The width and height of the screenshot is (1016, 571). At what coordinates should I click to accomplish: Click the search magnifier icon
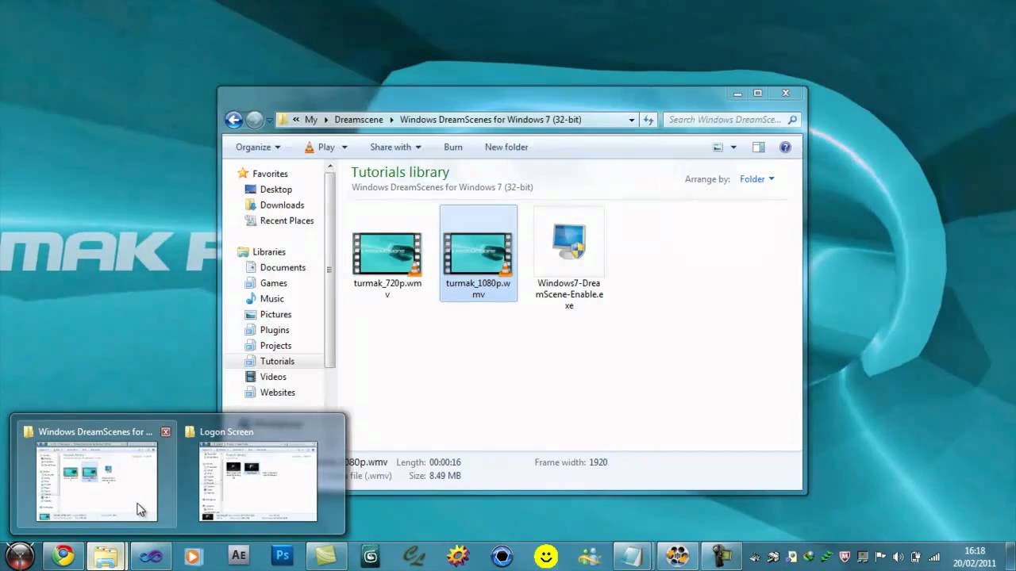[792, 120]
